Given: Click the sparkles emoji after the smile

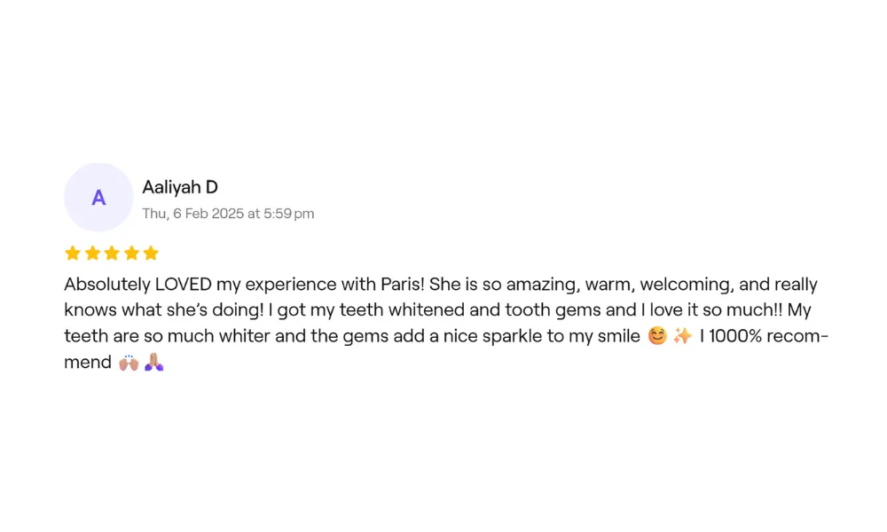Looking at the screenshot, I should click(683, 336).
